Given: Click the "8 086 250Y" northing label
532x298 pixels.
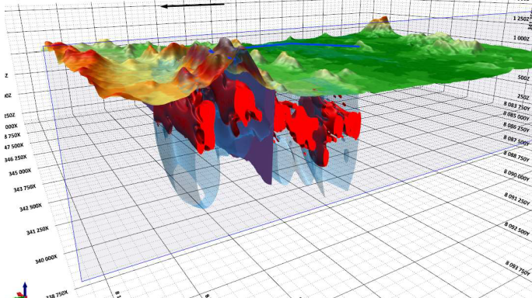Looking at the screenshot, I should click(516, 127).
